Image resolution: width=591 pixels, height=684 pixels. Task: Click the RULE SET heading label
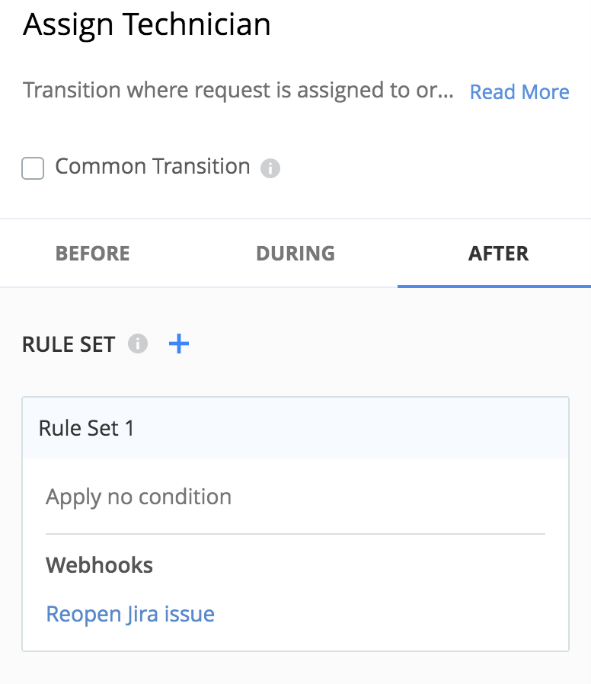[69, 344]
